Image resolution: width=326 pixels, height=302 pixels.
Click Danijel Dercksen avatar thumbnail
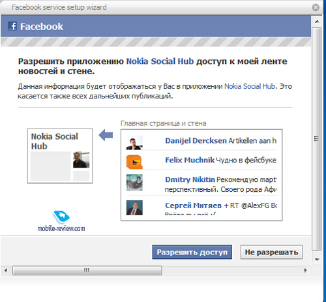pyautogui.click(x=134, y=143)
